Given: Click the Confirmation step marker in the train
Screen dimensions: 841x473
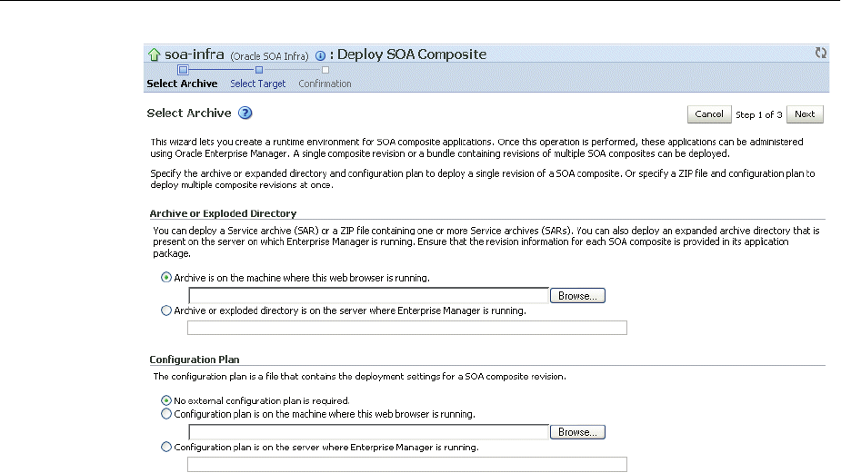Looking at the screenshot, I should point(325,69).
